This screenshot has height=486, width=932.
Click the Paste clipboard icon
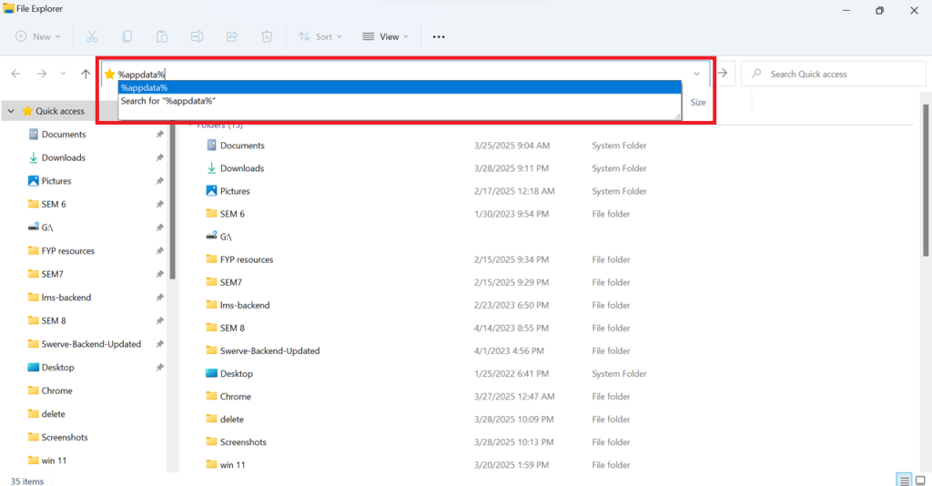point(161,36)
